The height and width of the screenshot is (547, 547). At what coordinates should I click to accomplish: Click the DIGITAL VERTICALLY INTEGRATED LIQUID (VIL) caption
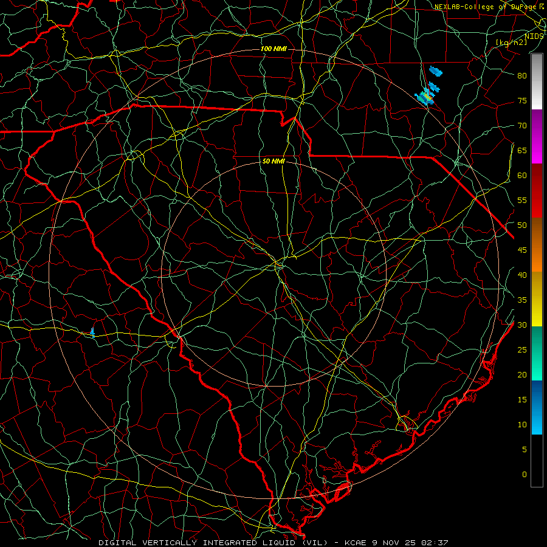(213, 543)
